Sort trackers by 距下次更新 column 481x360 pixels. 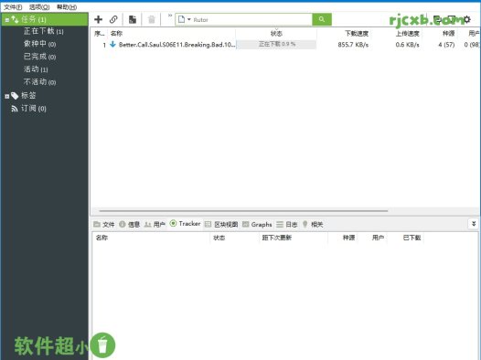coord(277,238)
